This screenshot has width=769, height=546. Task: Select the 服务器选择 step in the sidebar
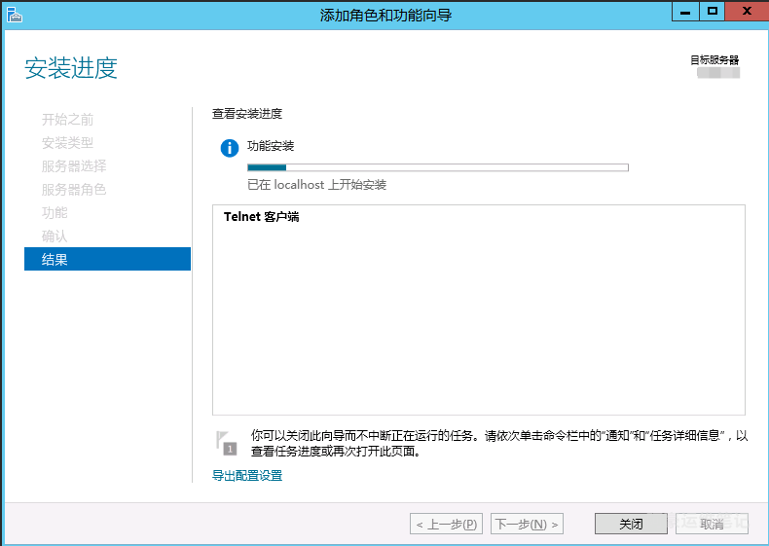[74, 166]
